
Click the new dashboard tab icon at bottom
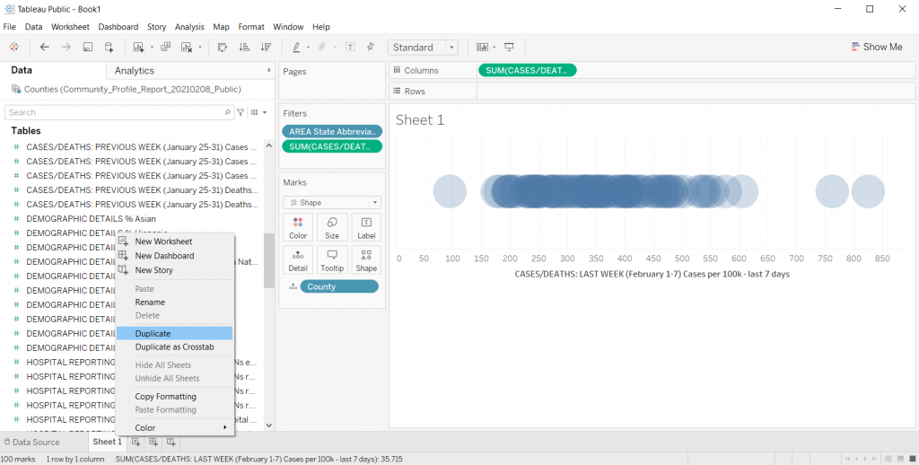click(153, 443)
